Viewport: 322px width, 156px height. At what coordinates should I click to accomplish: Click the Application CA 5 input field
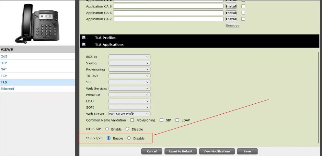click(168, 6)
